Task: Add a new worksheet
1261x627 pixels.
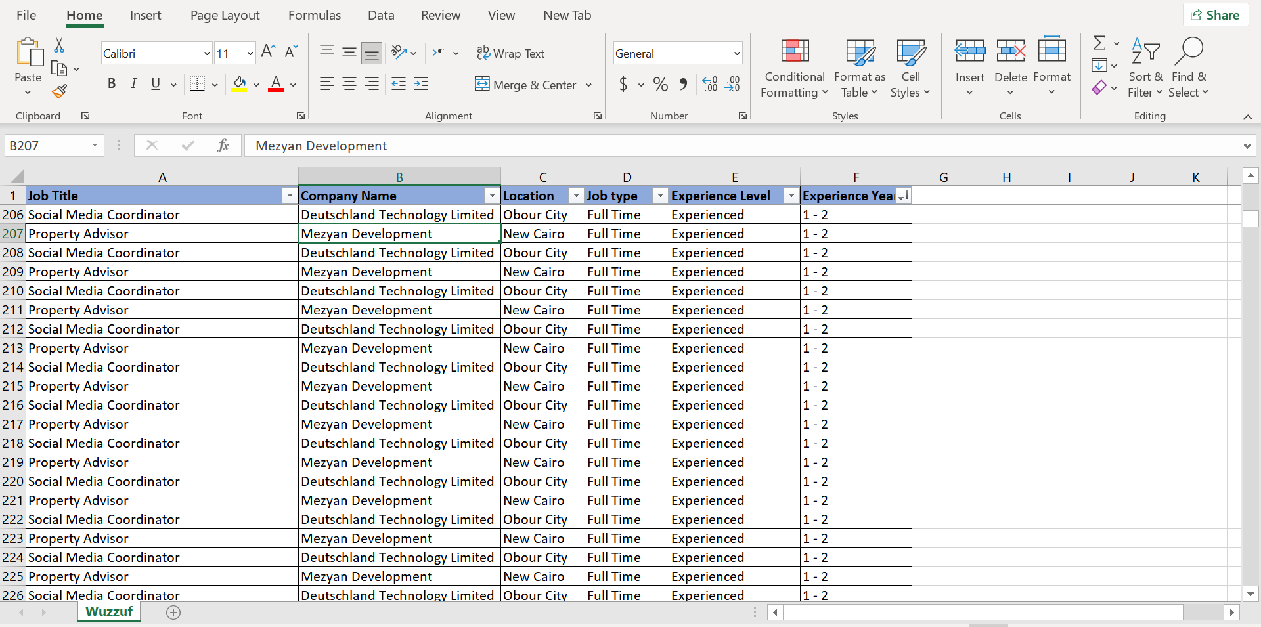Action: pos(173,613)
